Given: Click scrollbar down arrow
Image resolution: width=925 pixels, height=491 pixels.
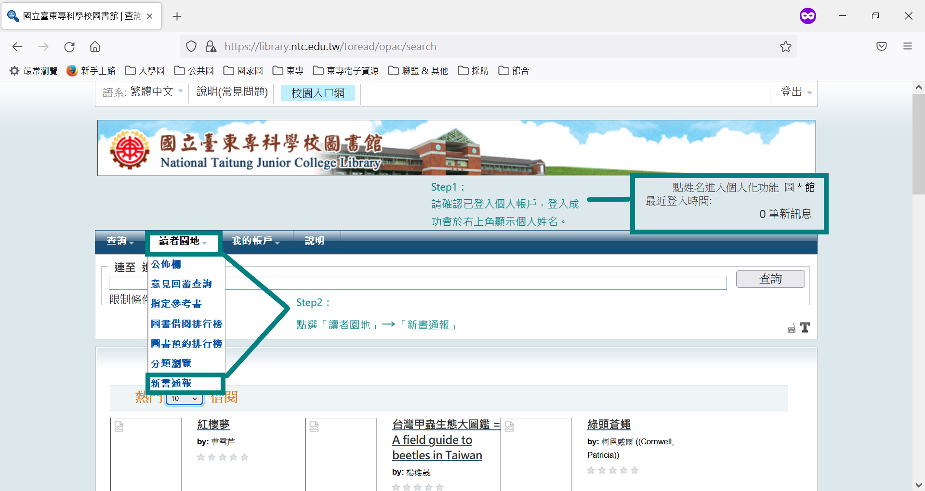Looking at the screenshot, I should coord(918,485).
